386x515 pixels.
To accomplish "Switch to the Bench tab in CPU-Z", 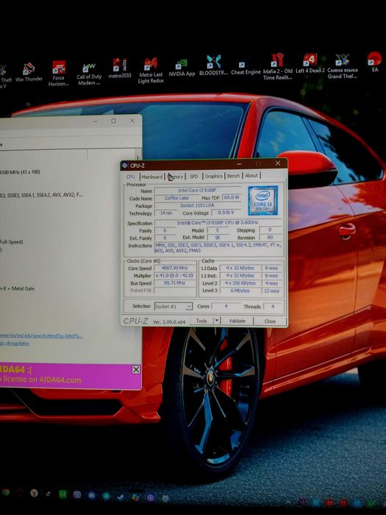I will [x=233, y=176].
